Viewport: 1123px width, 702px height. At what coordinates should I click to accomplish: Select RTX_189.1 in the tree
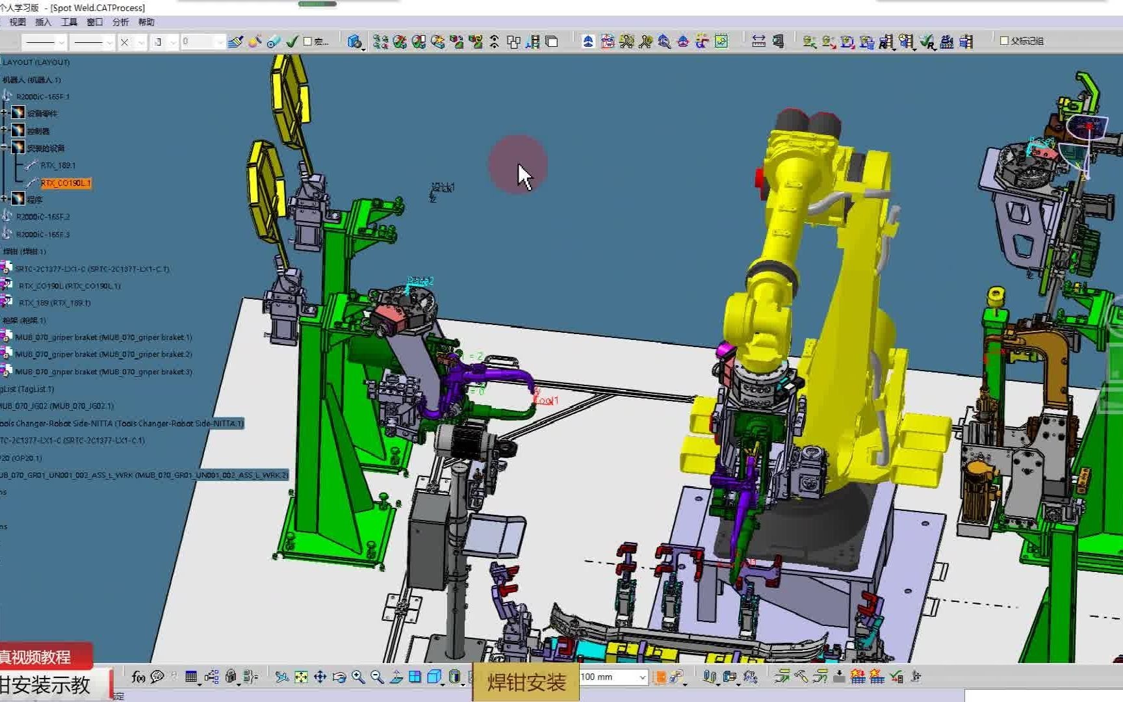click(x=58, y=166)
